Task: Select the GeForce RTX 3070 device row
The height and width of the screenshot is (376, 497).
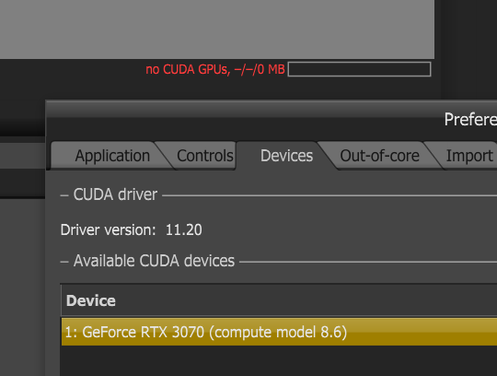Action: coord(279,332)
